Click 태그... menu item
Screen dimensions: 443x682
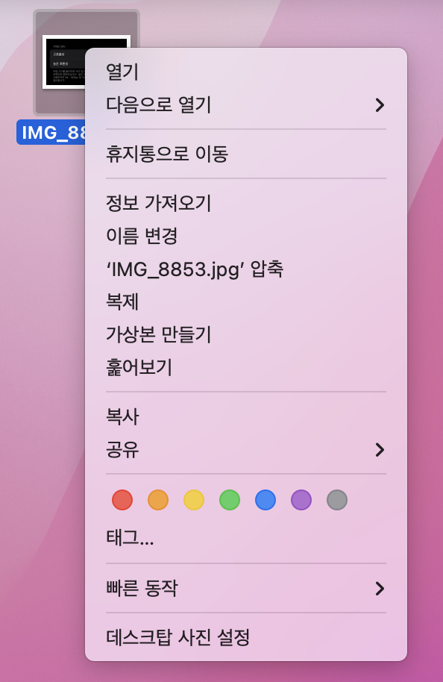tap(246, 539)
